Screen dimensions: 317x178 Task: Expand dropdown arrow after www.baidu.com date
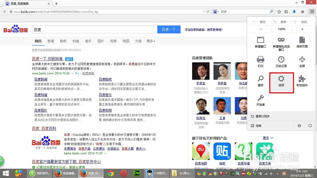[72, 73]
